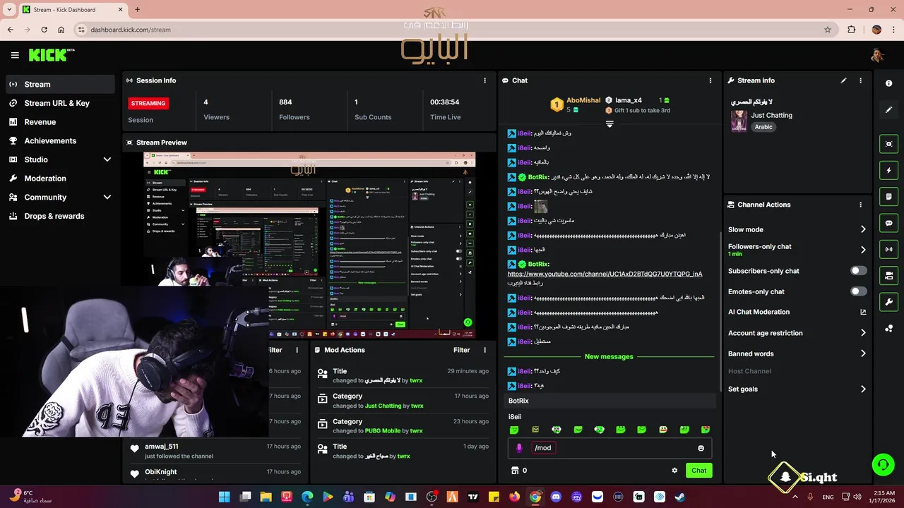The image size is (904, 508).
Task: Open Discord from the taskbar
Action: point(556,497)
